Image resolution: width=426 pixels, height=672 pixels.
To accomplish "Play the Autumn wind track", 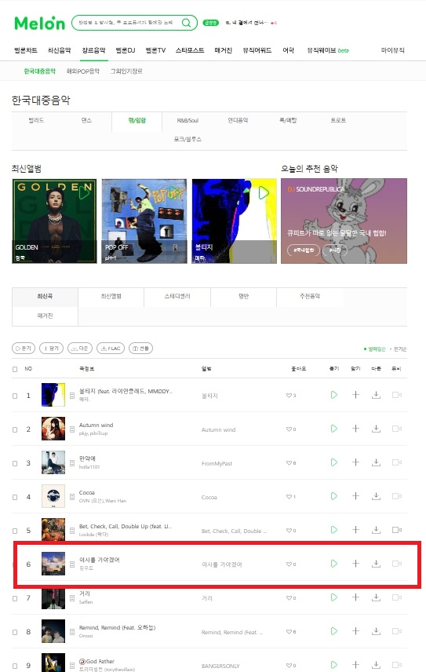I will [x=334, y=429].
